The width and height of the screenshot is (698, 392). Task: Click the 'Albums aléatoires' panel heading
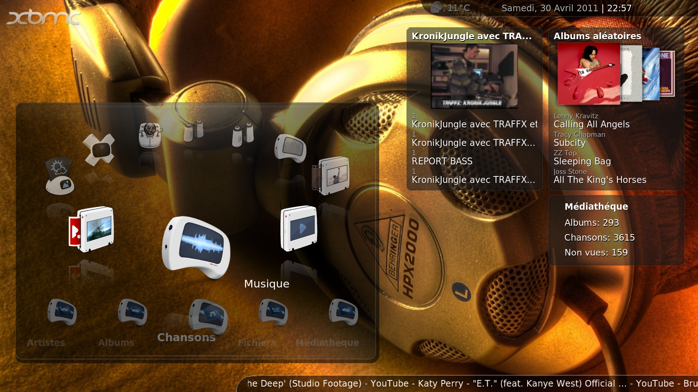click(x=597, y=36)
